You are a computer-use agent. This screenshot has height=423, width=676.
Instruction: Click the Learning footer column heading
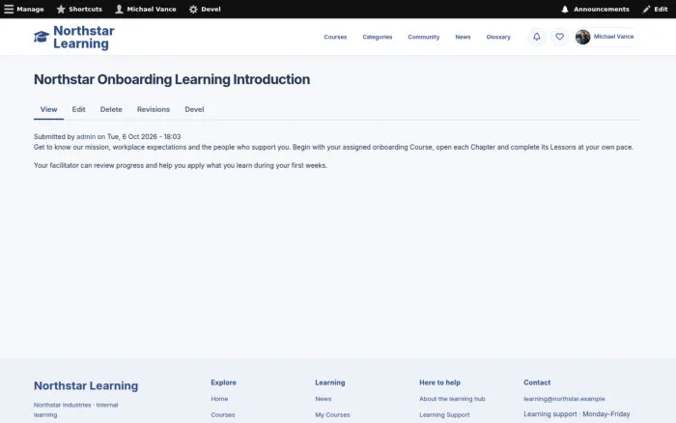coord(330,382)
